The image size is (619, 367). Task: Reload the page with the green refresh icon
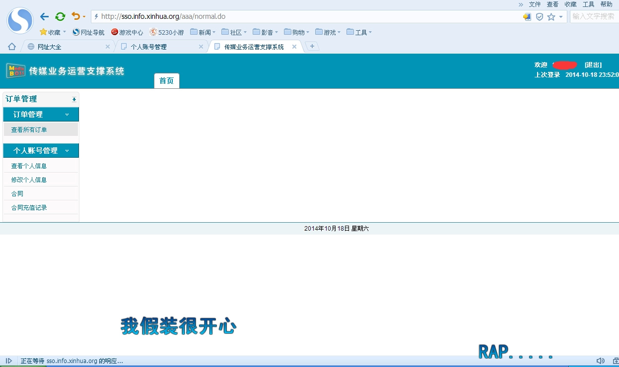(60, 17)
